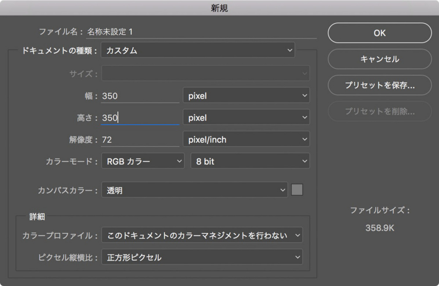The width and height of the screenshot is (439, 286).
Task: Click the 解像度 resolution field showing 72
Action: pos(140,139)
